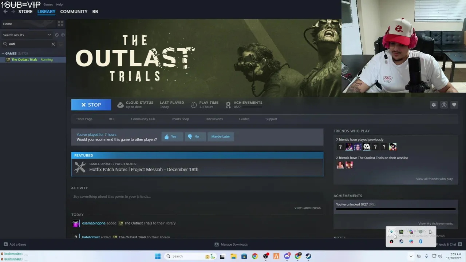The height and width of the screenshot is (262, 466).
Task: Open the Store Page link
Action: [84, 119]
